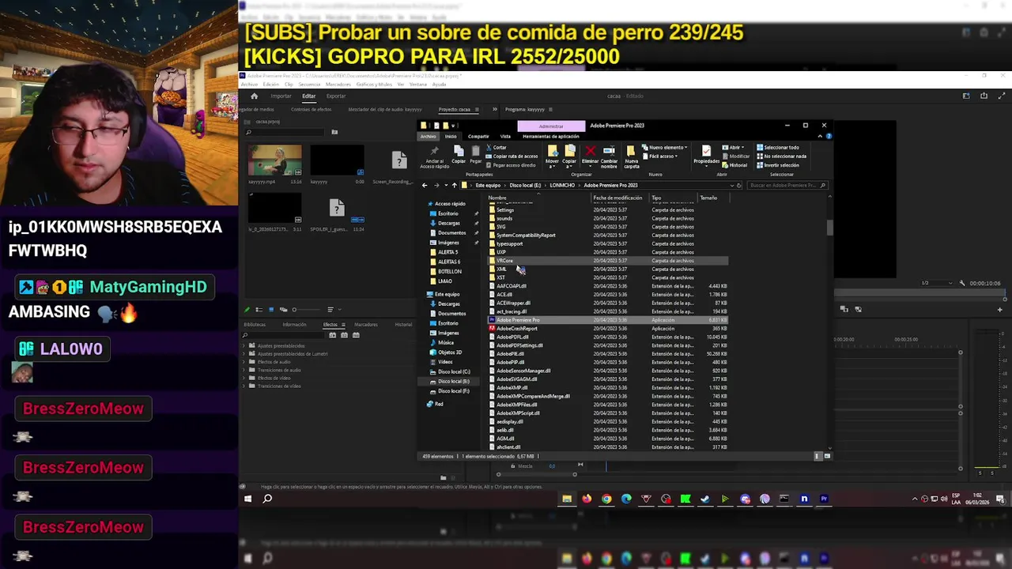The image size is (1012, 569).
Task: Switch to Importar workspace in Premiere
Action: pos(281,96)
